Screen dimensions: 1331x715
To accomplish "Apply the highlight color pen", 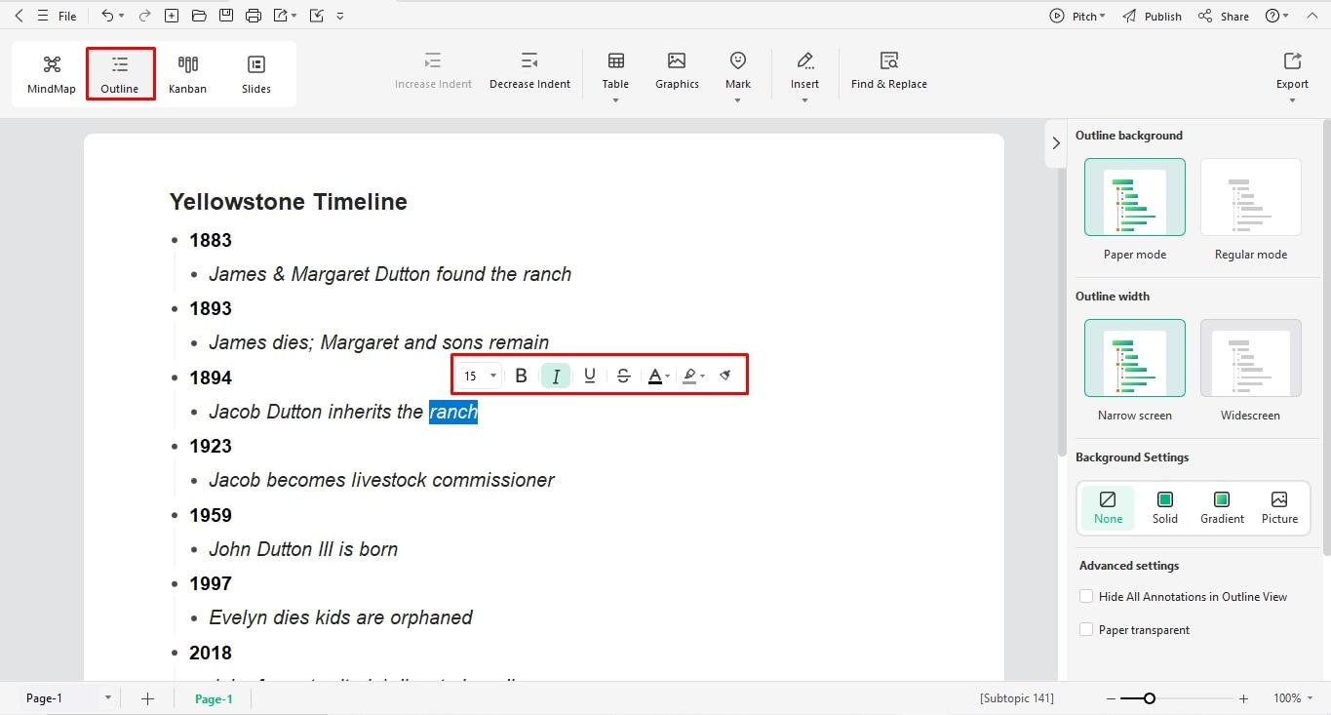I will 690,376.
